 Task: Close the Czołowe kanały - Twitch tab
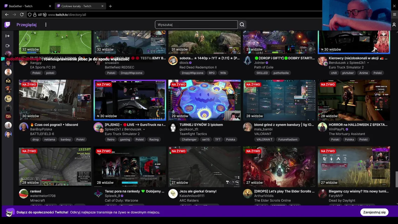[103, 6]
